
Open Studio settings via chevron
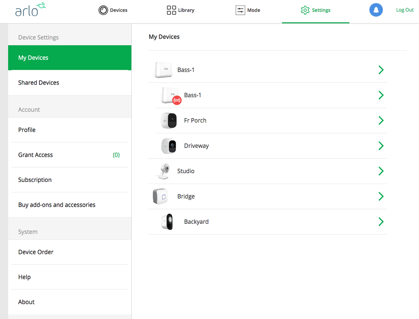381,171
